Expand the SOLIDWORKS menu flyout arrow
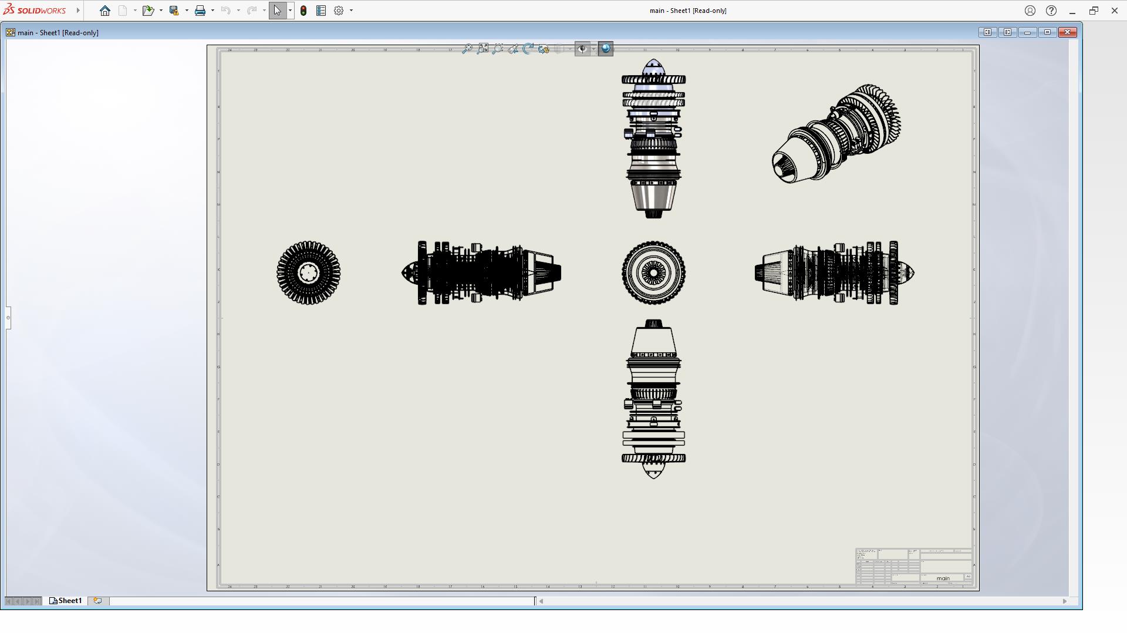 78,11
